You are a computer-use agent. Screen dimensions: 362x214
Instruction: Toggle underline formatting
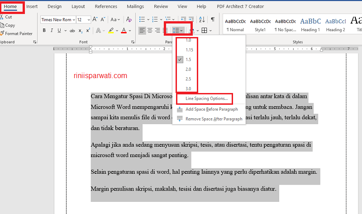(59, 30)
